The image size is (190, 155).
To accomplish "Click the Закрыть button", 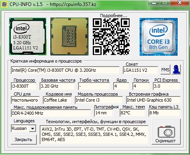I will 24,139.
